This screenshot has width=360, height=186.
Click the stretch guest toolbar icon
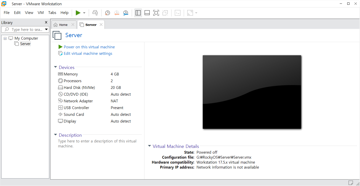point(190,13)
